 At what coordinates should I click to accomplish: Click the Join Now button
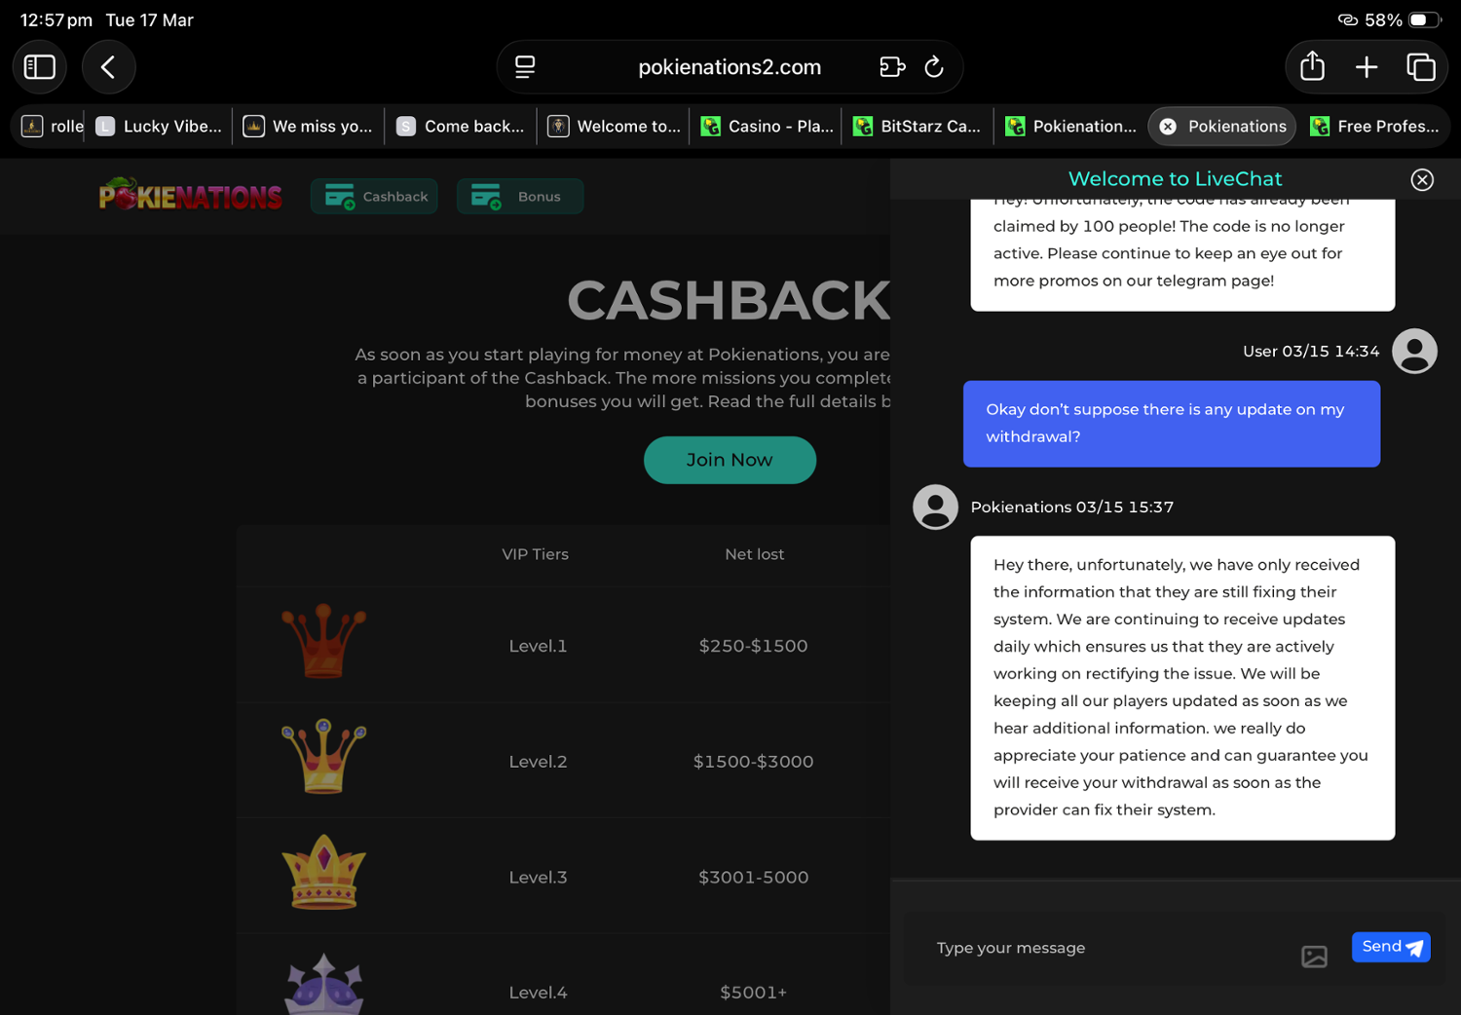pos(730,460)
